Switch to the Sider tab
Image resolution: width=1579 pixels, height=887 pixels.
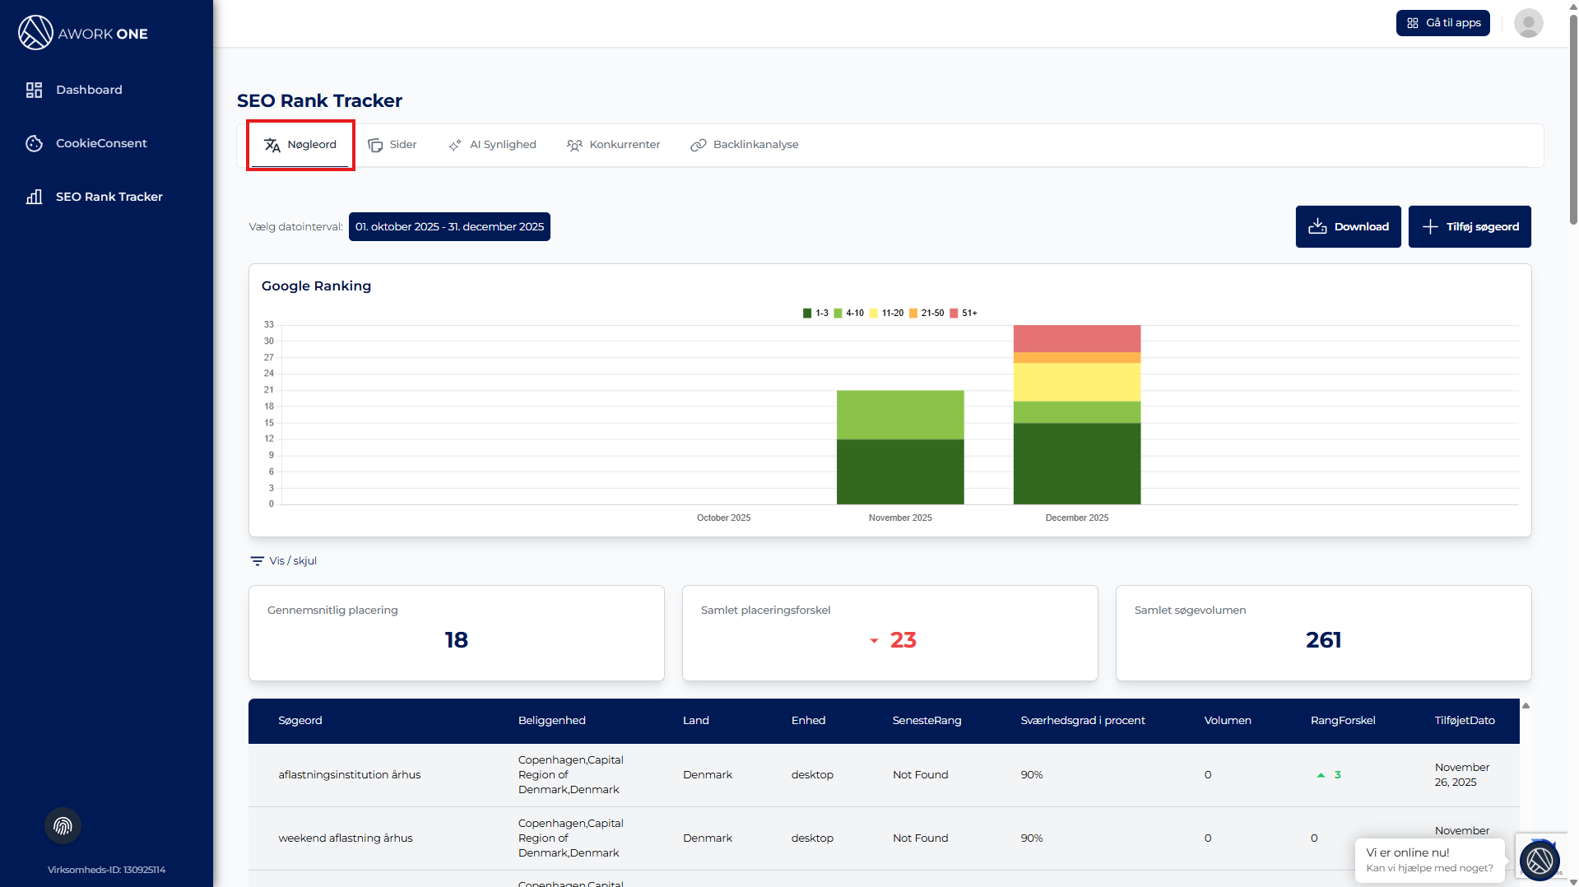[x=392, y=145]
